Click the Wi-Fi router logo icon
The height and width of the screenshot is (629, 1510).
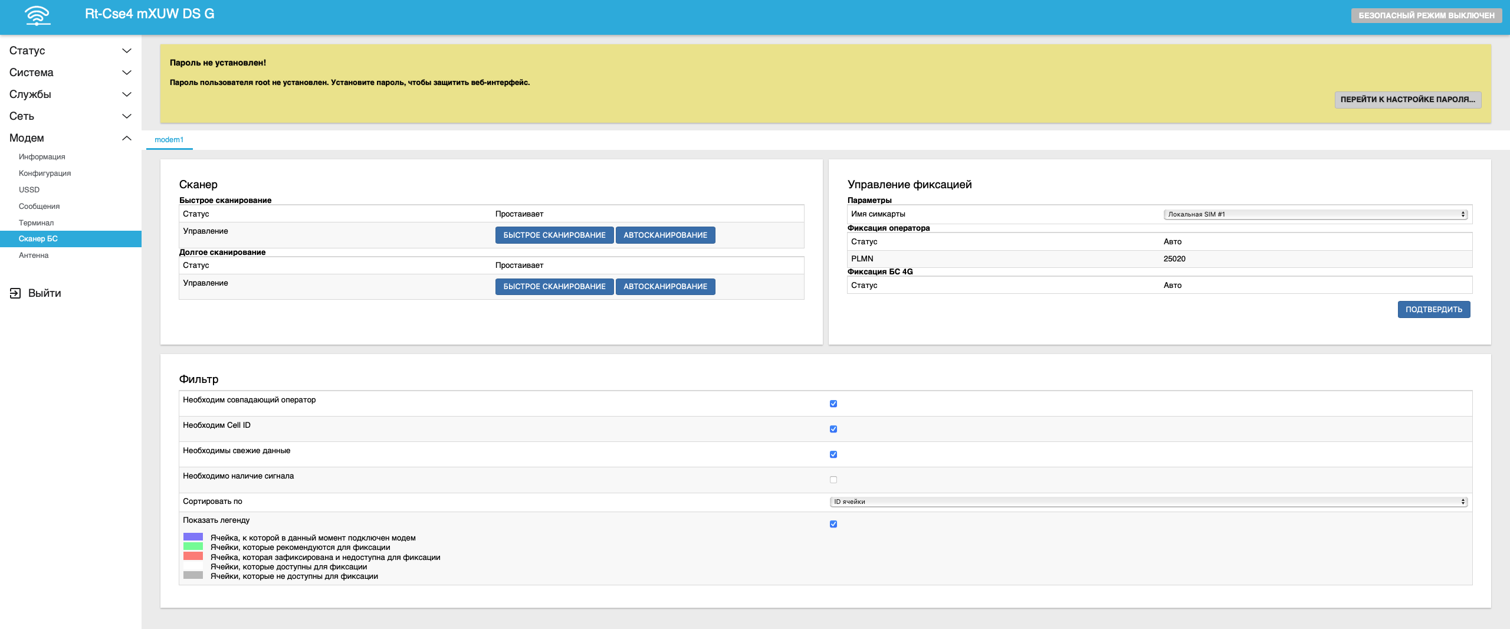point(38,15)
